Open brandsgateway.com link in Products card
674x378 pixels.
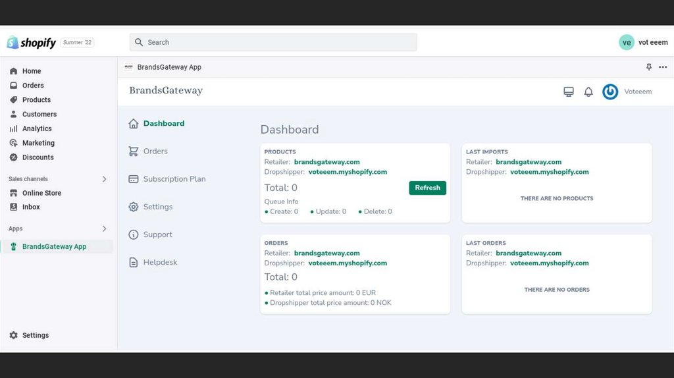coord(326,162)
